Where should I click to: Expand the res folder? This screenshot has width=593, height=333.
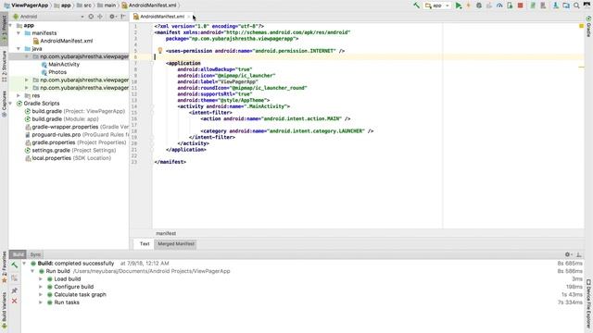coord(19,95)
